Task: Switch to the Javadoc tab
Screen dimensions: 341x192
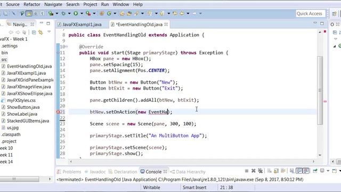Action: pyautogui.click(x=95, y=172)
